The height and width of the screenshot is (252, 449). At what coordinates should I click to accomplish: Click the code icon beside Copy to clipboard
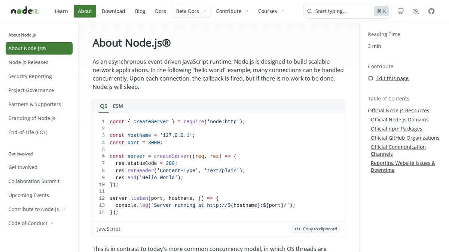(297, 229)
